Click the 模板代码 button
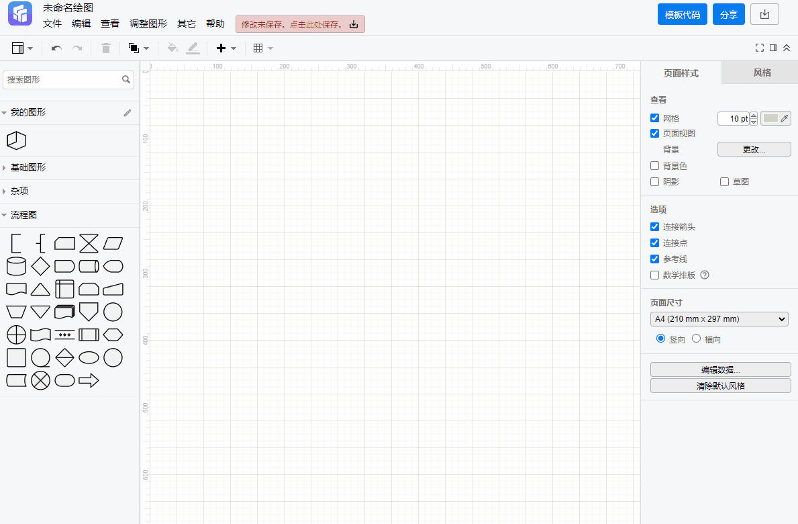The height and width of the screenshot is (524, 798). [x=682, y=15]
